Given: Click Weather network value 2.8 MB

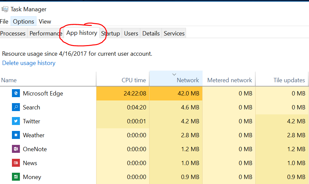Looking at the screenshot, I should point(190,135).
